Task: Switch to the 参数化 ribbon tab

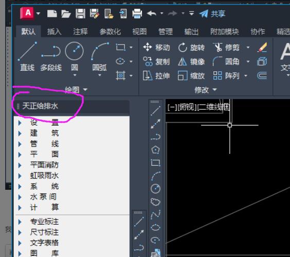Action: tap(110, 32)
